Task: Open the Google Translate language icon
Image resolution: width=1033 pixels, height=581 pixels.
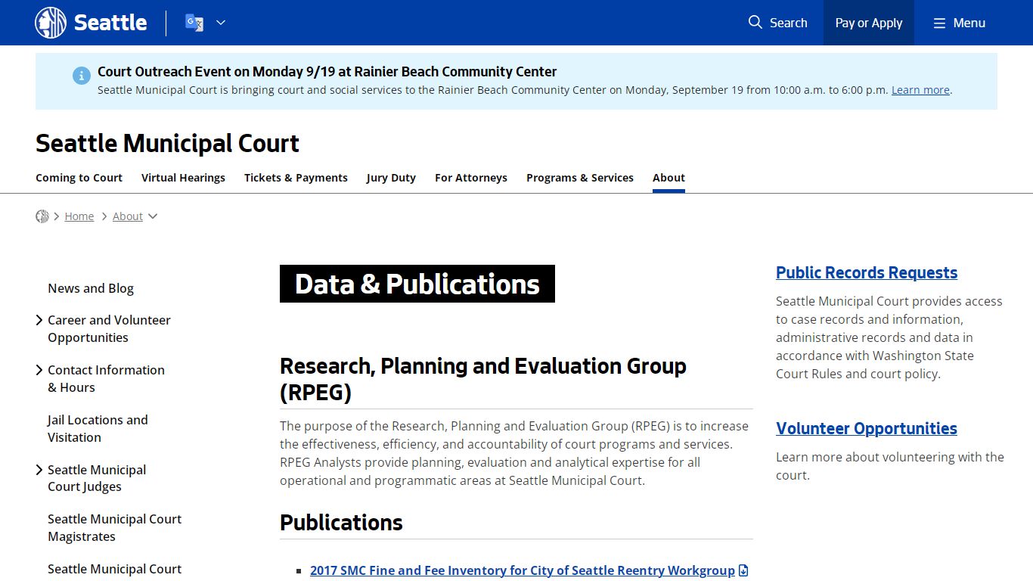Action: pos(194,23)
